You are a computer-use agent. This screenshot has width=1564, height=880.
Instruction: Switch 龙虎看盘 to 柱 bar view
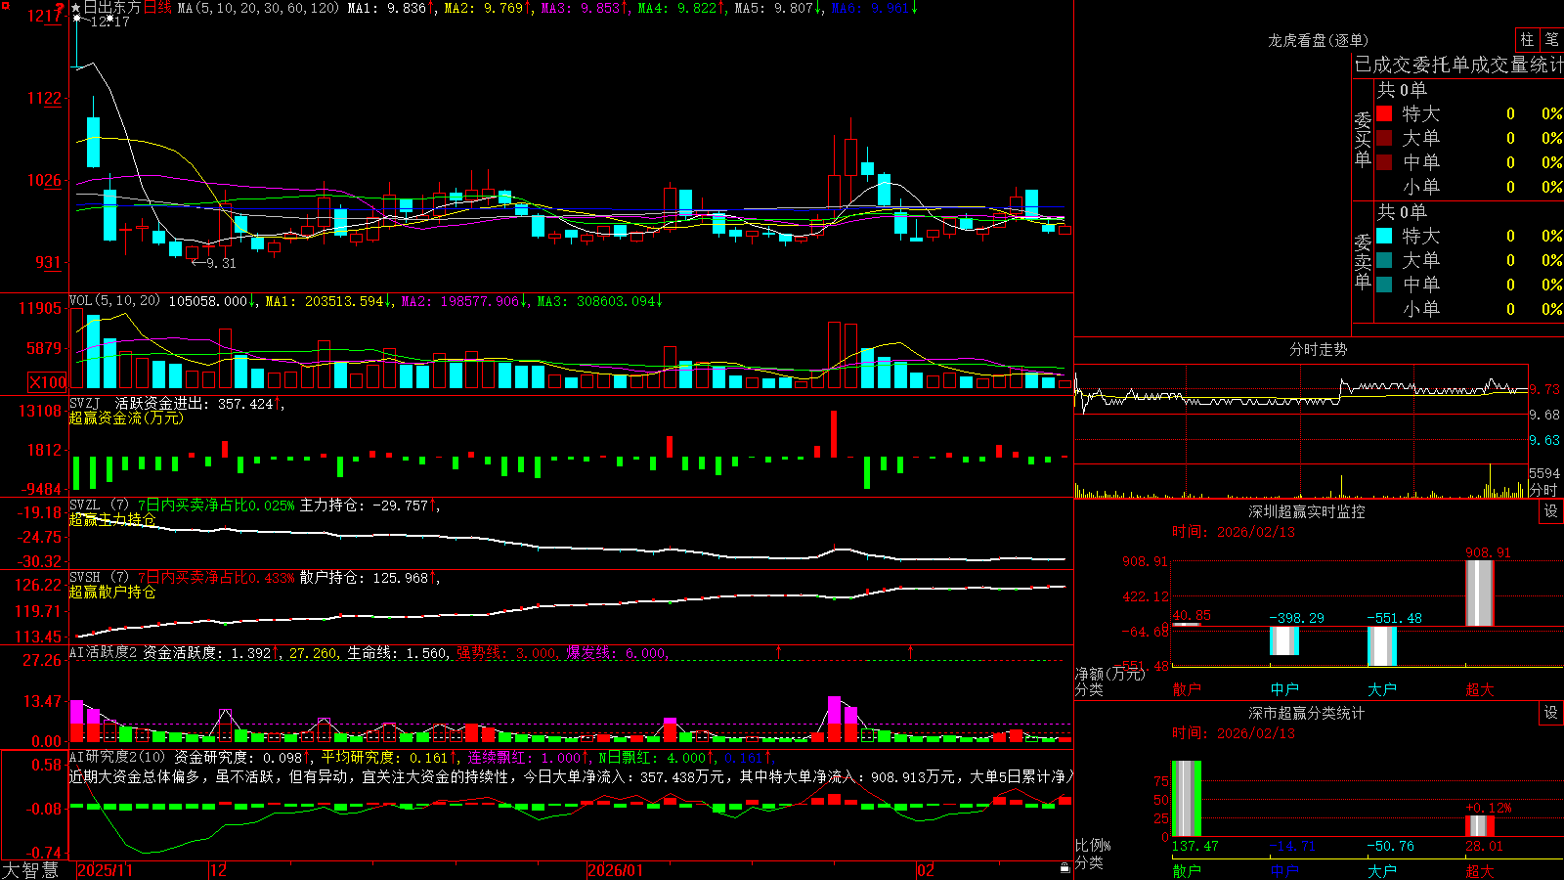[x=1527, y=39]
